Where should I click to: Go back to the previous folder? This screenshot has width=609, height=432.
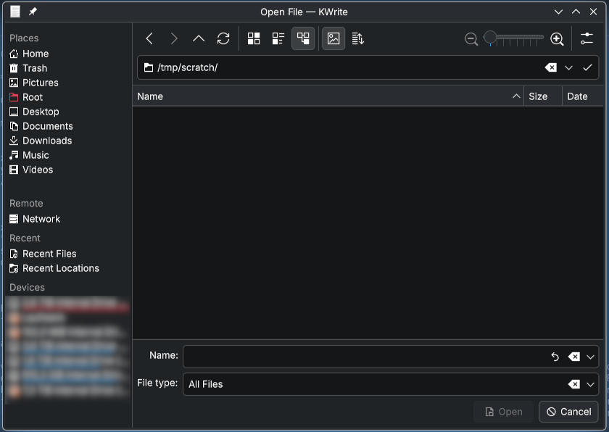(x=149, y=38)
